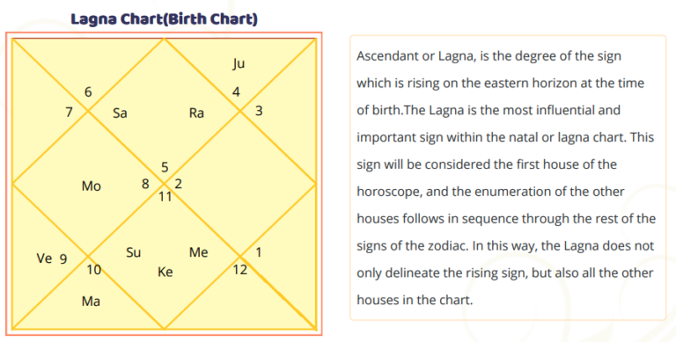Click house number 2 in chart
Image resolution: width=676 pixels, height=342 pixels.
tap(178, 184)
